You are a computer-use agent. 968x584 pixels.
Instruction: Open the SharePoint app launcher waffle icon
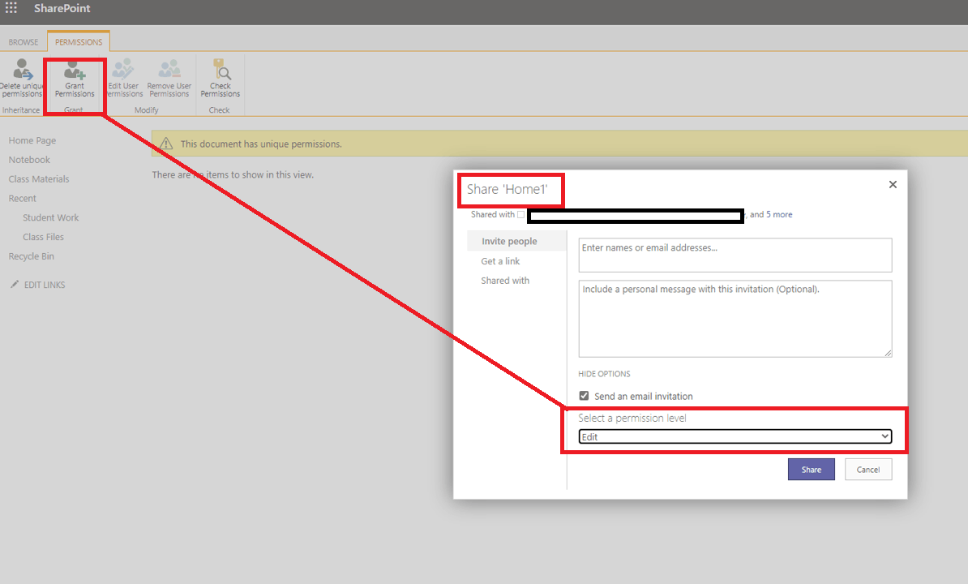[11, 8]
